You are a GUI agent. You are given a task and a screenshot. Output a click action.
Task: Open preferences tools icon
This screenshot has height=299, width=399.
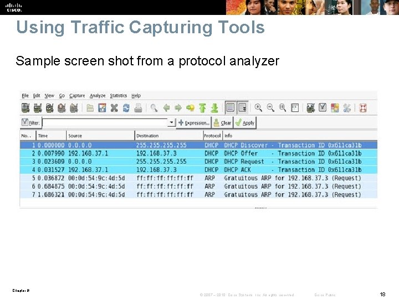(x=347, y=108)
